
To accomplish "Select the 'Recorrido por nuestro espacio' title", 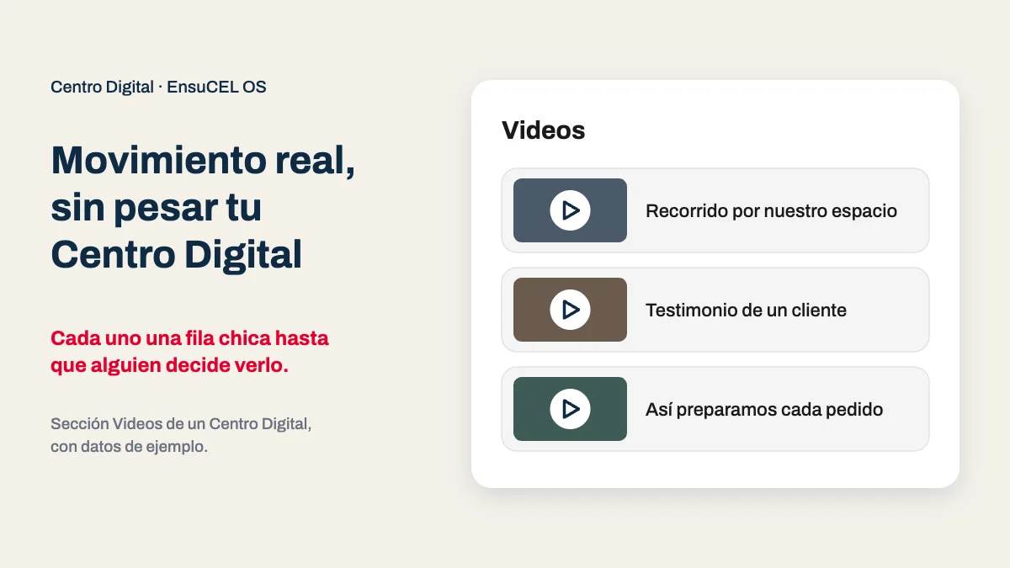I will 771,211.
